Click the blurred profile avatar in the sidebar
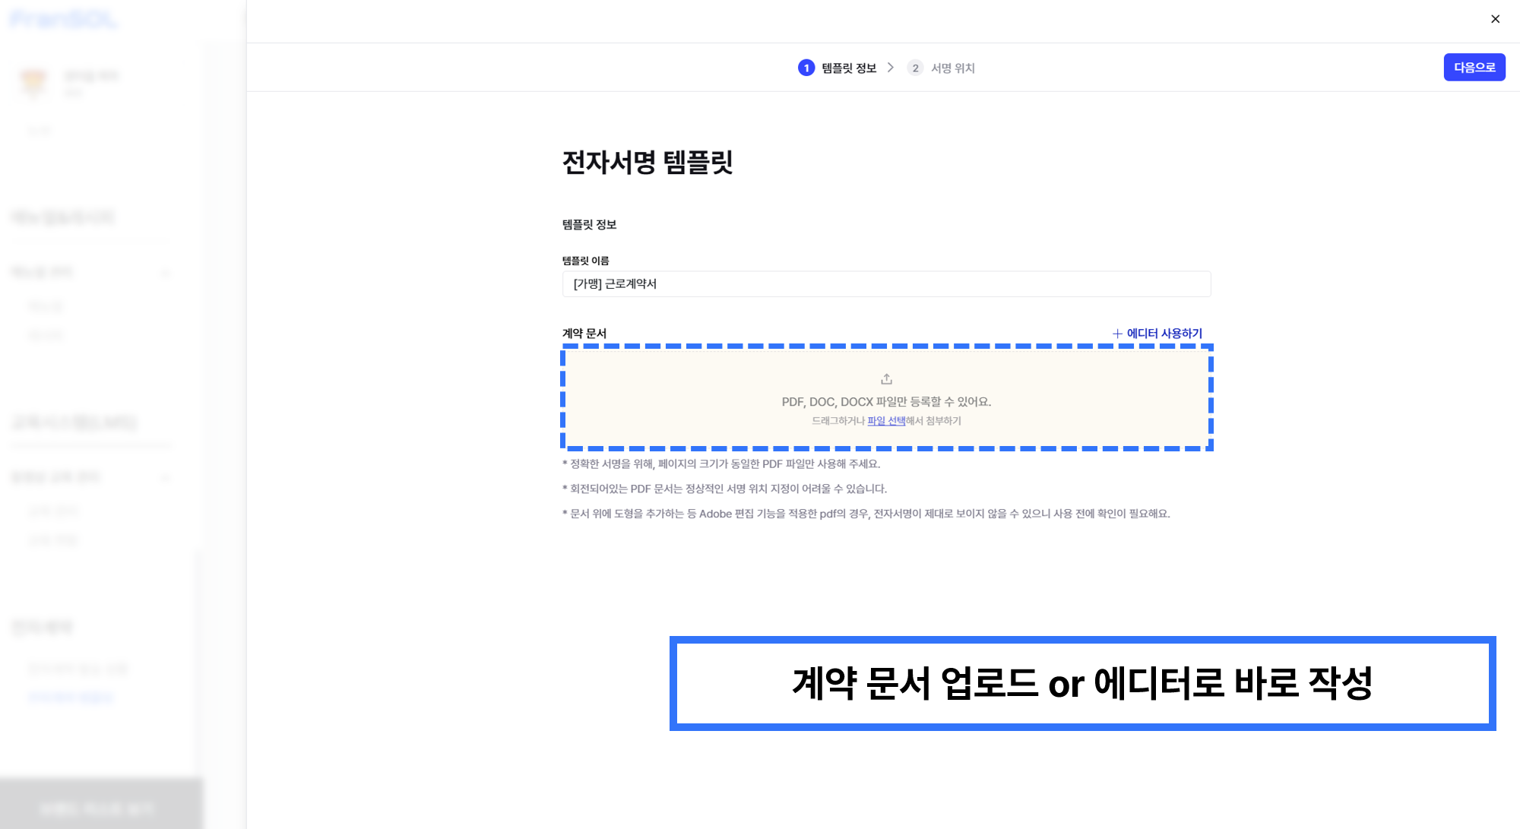This screenshot has width=1520, height=829. pos(33,81)
